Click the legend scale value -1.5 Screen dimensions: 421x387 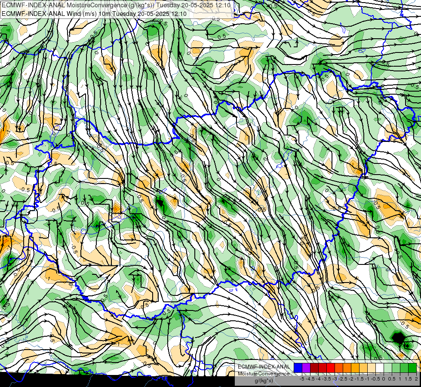359,379
